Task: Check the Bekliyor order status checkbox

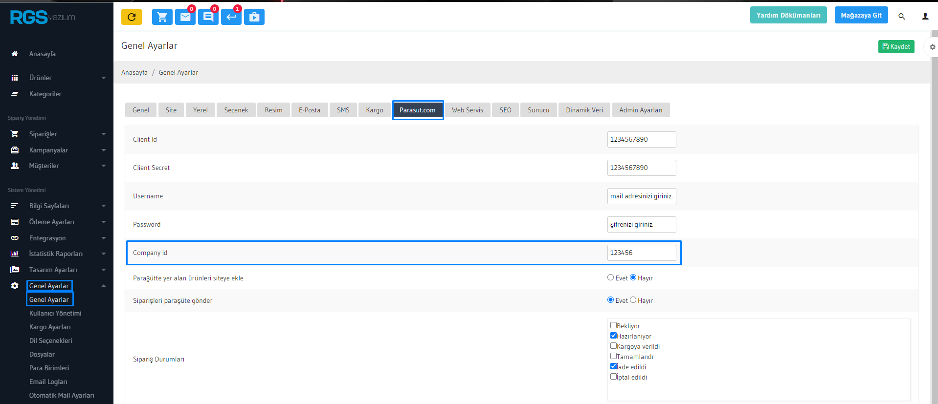Action: click(613, 325)
